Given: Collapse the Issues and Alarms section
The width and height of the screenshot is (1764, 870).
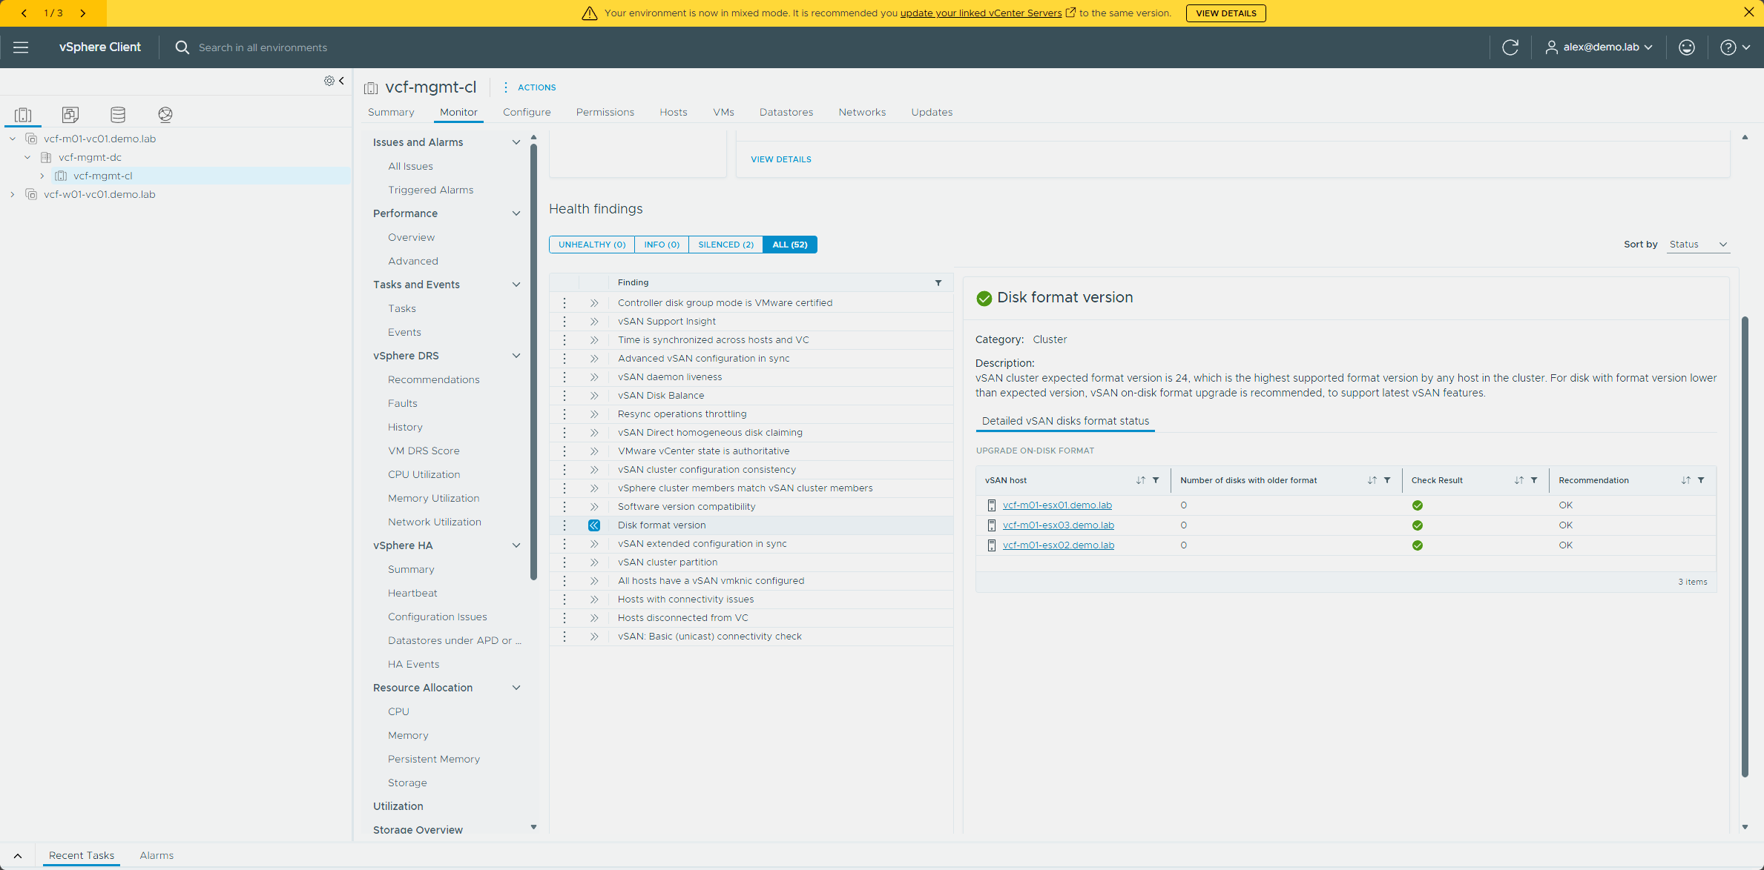Looking at the screenshot, I should click(516, 142).
